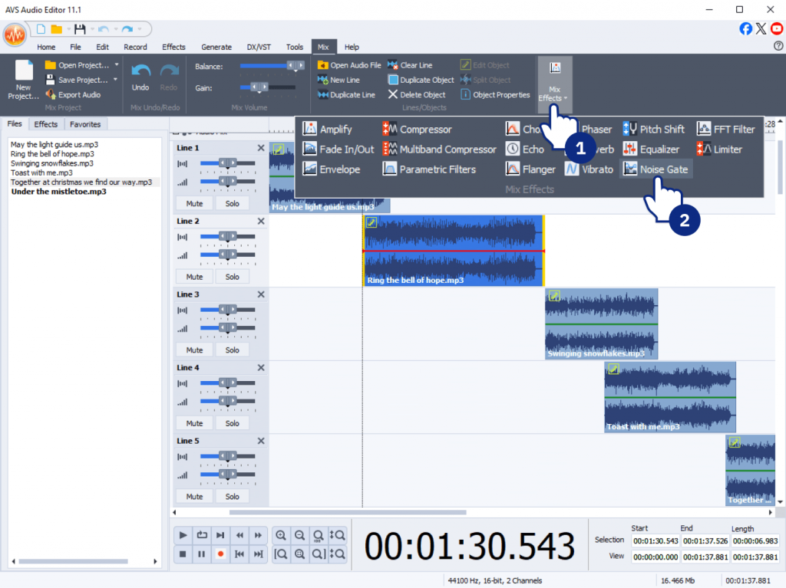
Task: Click the Export Audio icon
Action: (x=51, y=95)
